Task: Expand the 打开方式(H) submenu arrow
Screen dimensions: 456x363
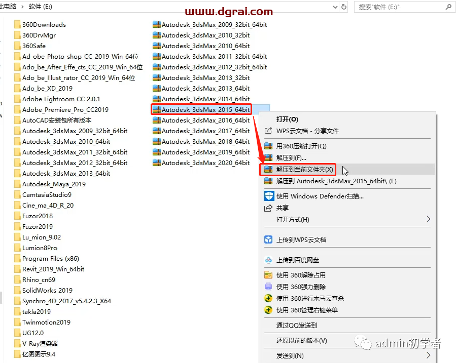Action: 428,219
